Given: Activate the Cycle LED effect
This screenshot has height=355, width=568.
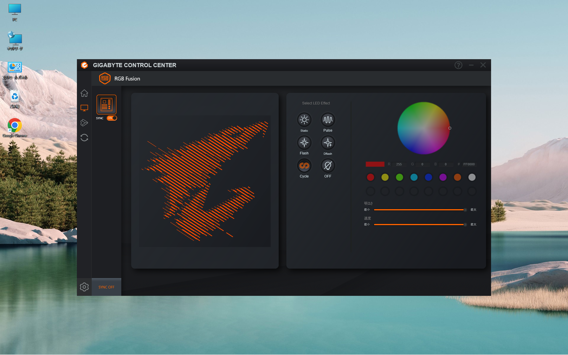Looking at the screenshot, I should [304, 166].
